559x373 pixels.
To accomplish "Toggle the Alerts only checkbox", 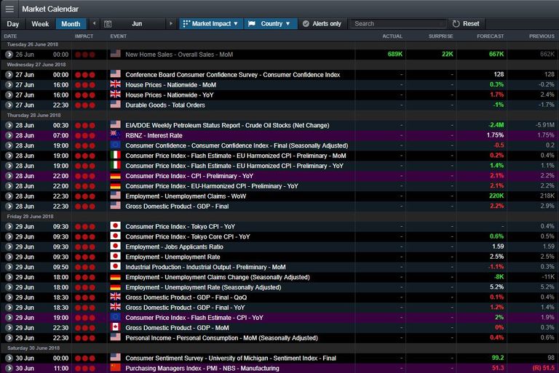I will tap(322, 23).
